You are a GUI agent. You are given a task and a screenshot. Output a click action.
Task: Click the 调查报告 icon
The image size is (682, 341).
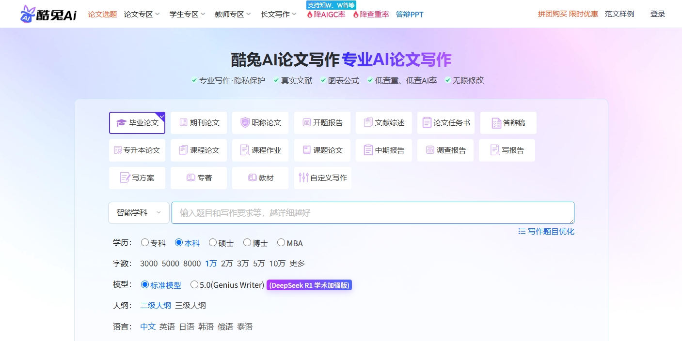[430, 150]
